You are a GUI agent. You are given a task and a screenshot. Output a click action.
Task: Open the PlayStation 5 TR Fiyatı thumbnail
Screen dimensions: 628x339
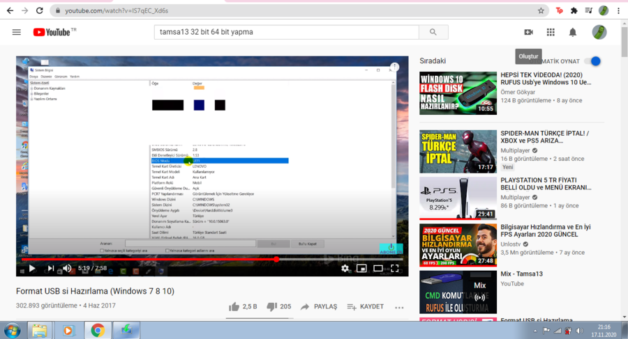click(x=458, y=198)
